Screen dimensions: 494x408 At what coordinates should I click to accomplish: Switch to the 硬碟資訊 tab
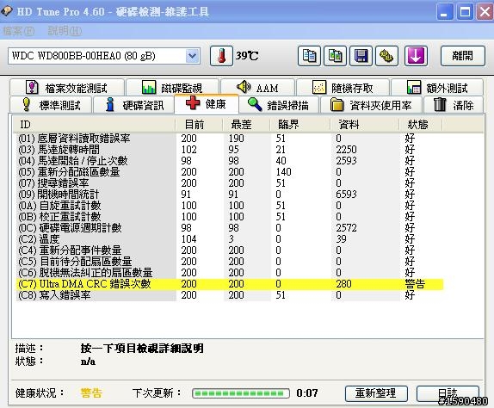tap(134, 105)
